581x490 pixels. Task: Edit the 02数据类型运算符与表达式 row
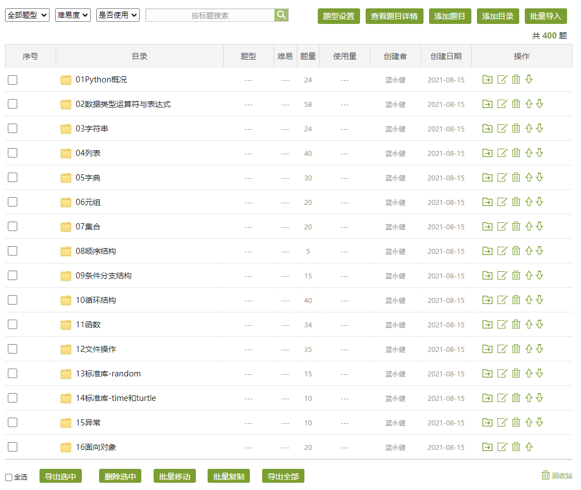(502, 104)
